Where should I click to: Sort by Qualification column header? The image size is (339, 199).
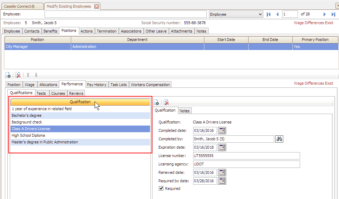coord(80,102)
